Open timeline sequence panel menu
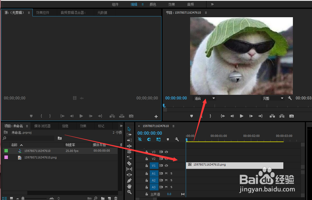Viewport: 312px width, 200px height. (173, 126)
